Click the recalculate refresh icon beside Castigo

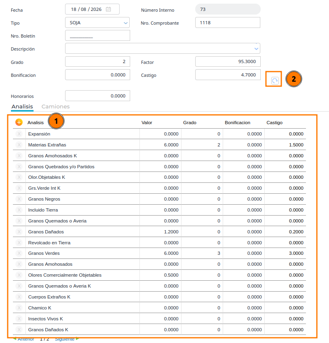click(275, 80)
